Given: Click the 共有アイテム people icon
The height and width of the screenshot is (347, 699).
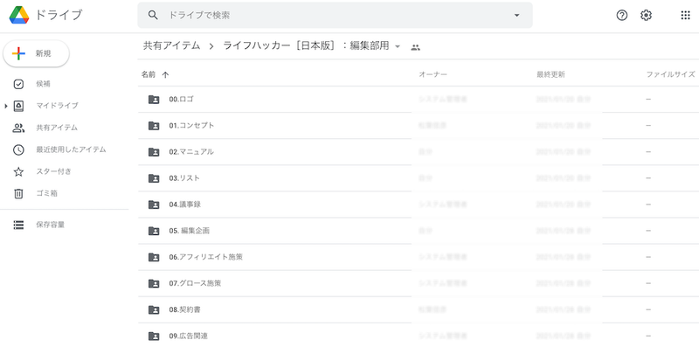Looking at the screenshot, I should click(x=18, y=128).
